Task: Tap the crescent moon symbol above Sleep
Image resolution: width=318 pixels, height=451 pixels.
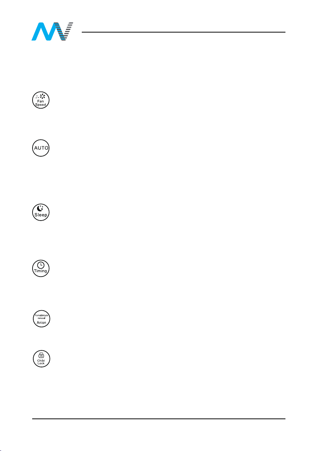Action: point(40,208)
